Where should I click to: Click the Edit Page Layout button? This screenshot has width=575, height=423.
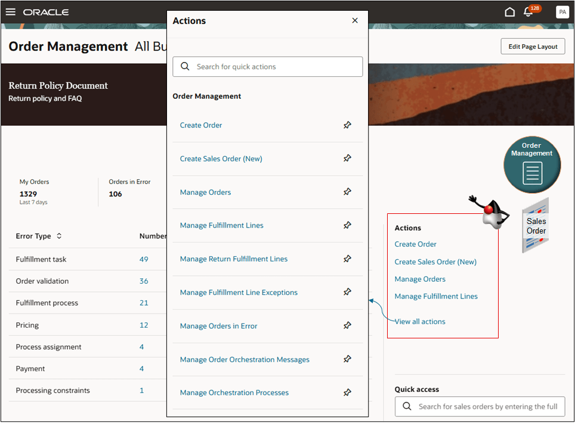(x=532, y=46)
